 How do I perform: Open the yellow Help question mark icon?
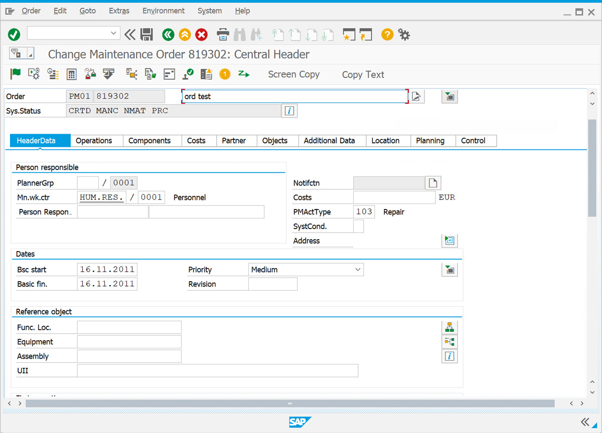(x=387, y=35)
